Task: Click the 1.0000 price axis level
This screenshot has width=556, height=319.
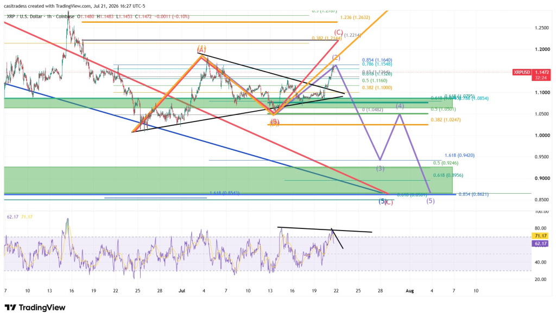Action: [542, 136]
